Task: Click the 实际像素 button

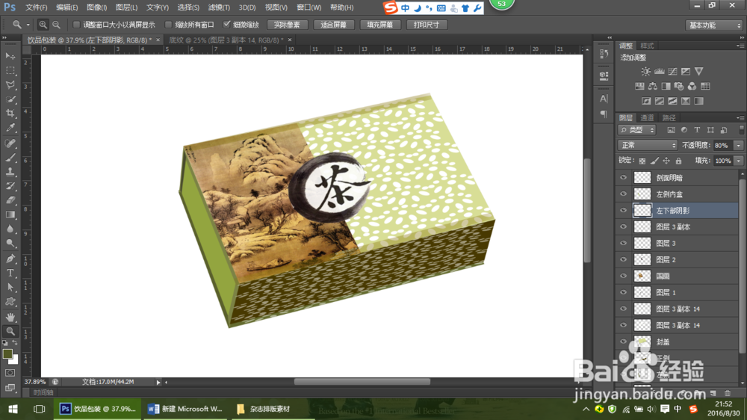Action: tap(287, 25)
